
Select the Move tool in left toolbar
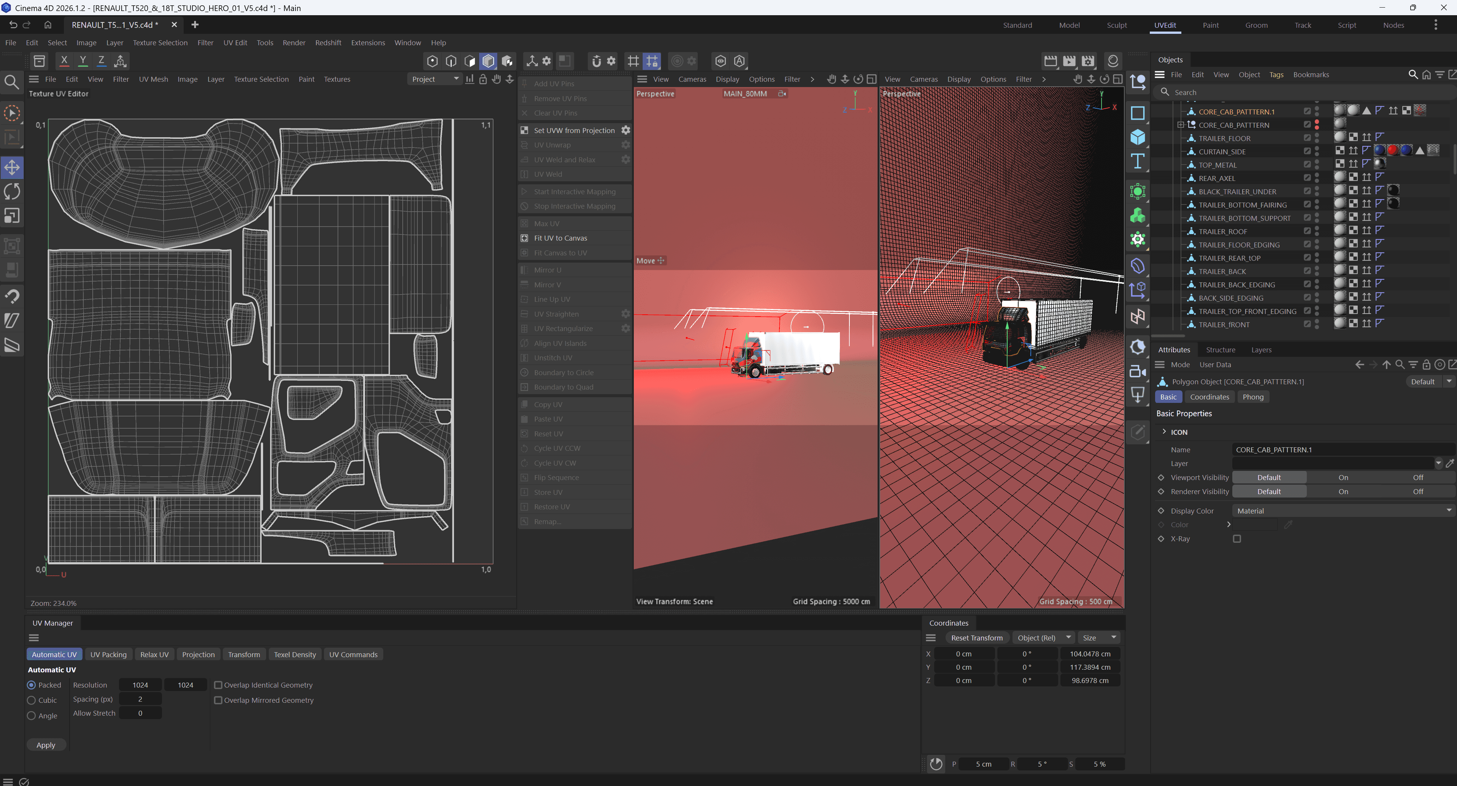(x=12, y=167)
